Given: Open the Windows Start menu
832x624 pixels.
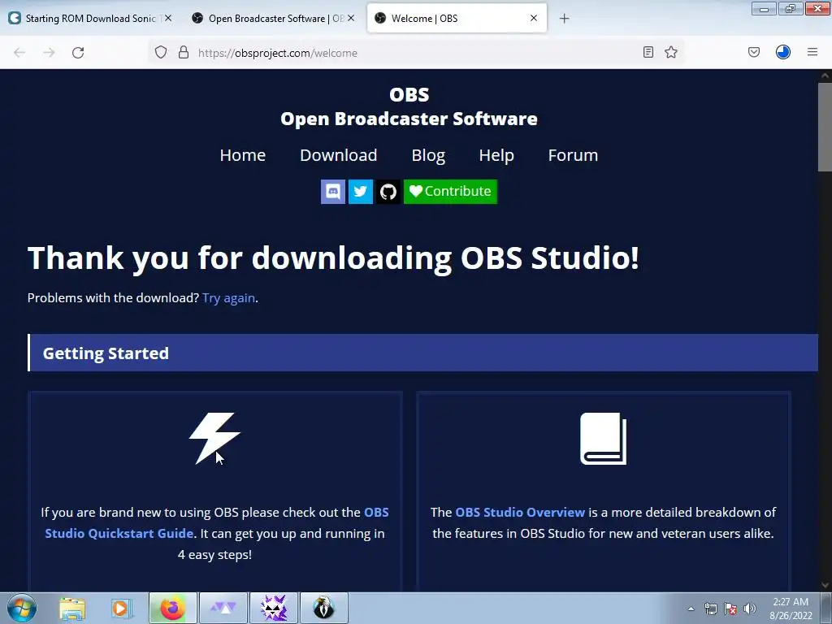Looking at the screenshot, I should pos(22,608).
